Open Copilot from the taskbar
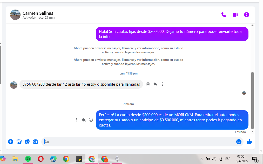Screen dimensions: 263x164 click(3, 159)
